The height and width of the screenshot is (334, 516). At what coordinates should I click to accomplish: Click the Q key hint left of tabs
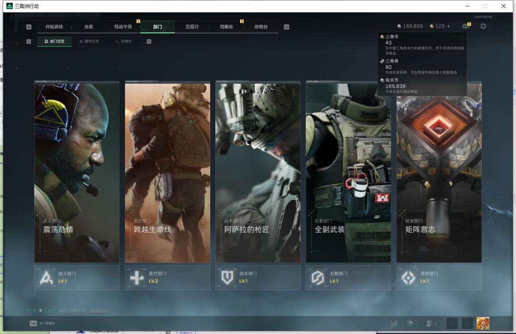[29, 27]
